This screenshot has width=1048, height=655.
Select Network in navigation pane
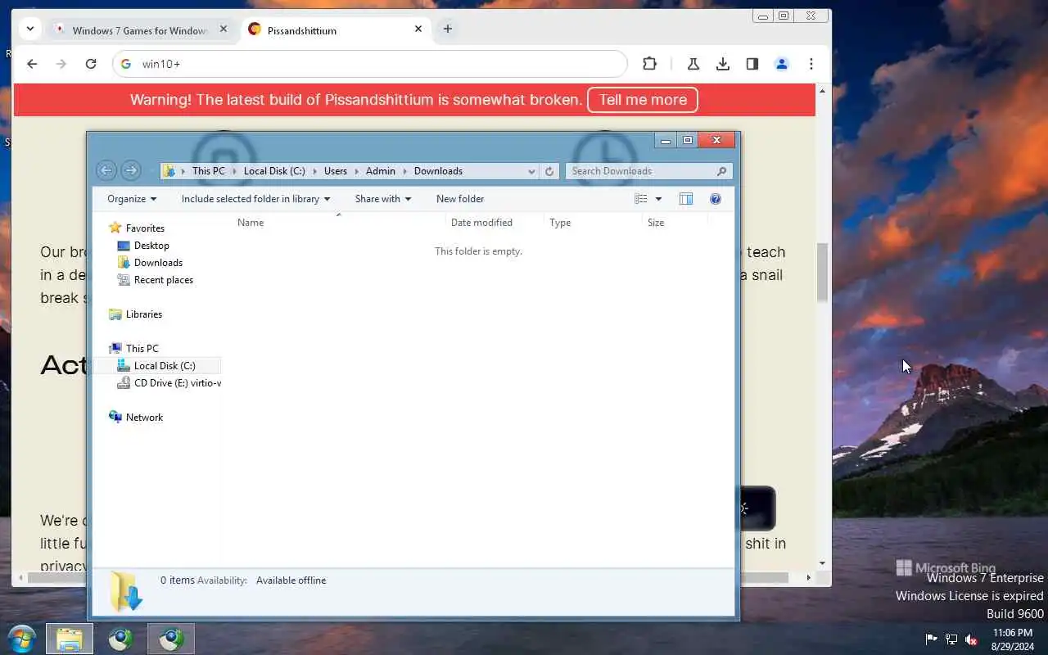pyautogui.click(x=144, y=418)
